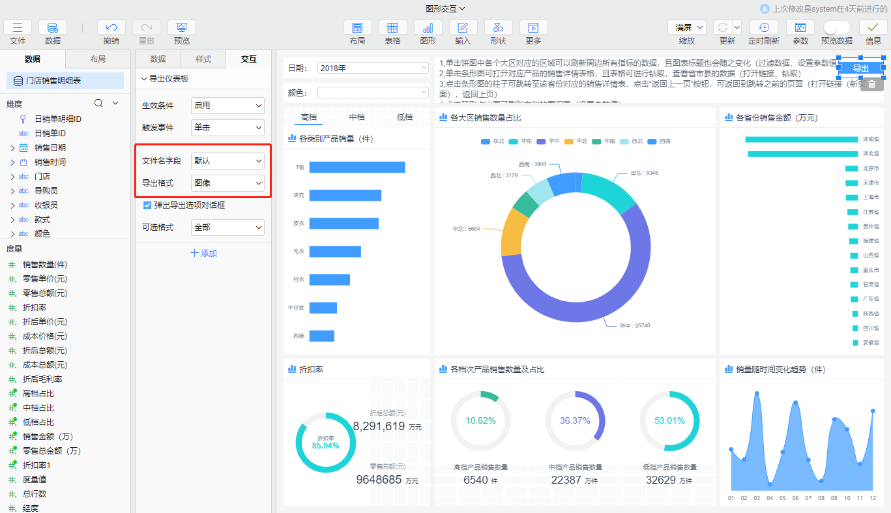Expand the 销售日期 dimension tree node
The width and height of the screenshot is (891, 513).
tap(12, 148)
